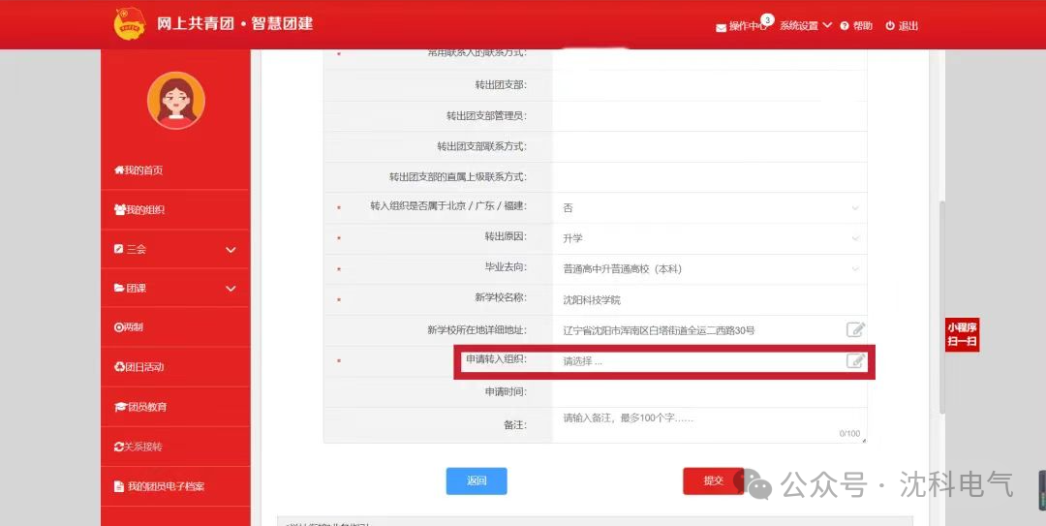Click the user avatar picture
The image size is (1046, 526).
tap(175, 101)
